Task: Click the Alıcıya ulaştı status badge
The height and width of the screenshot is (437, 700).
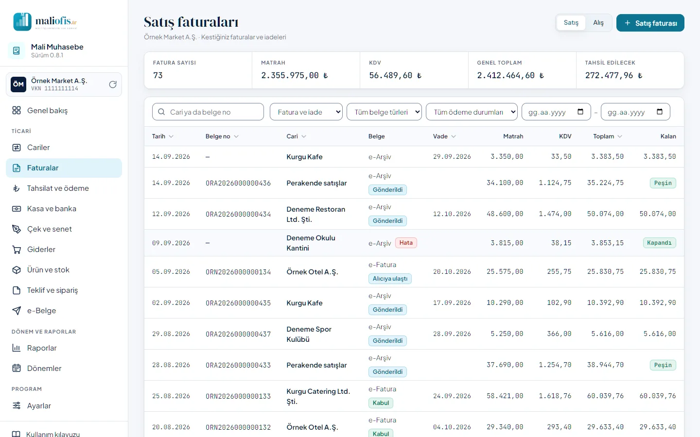Action: [x=390, y=279]
